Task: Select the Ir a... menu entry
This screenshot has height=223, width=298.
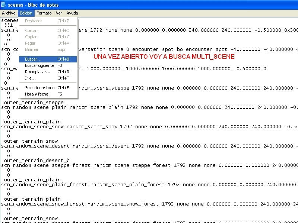Action: click(30, 78)
